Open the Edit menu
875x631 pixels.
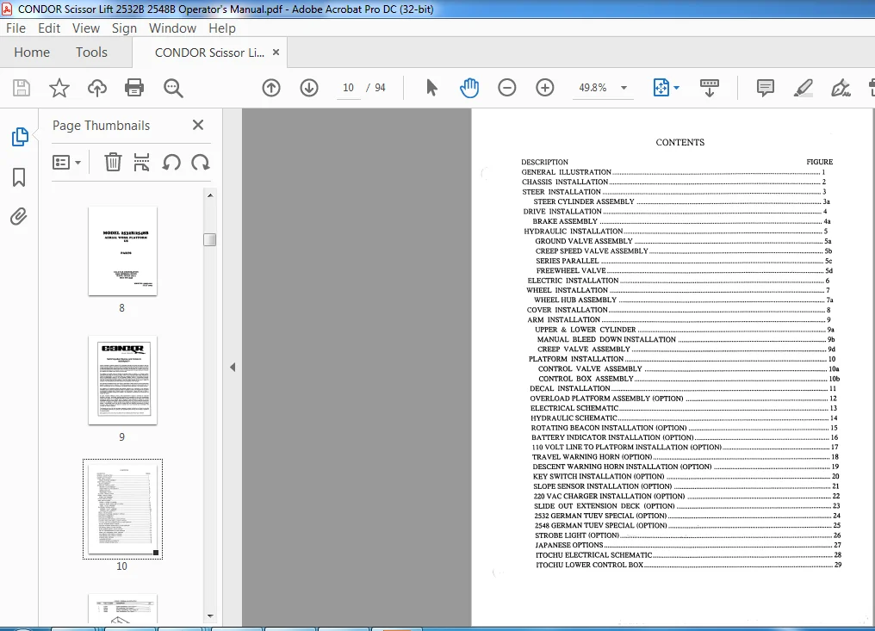point(49,28)
